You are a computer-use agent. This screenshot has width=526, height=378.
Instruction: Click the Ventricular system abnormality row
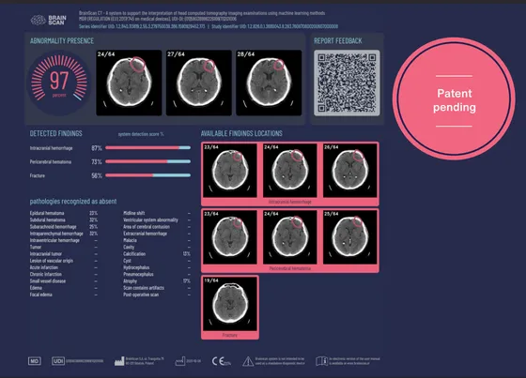click(x=157, y=219)
